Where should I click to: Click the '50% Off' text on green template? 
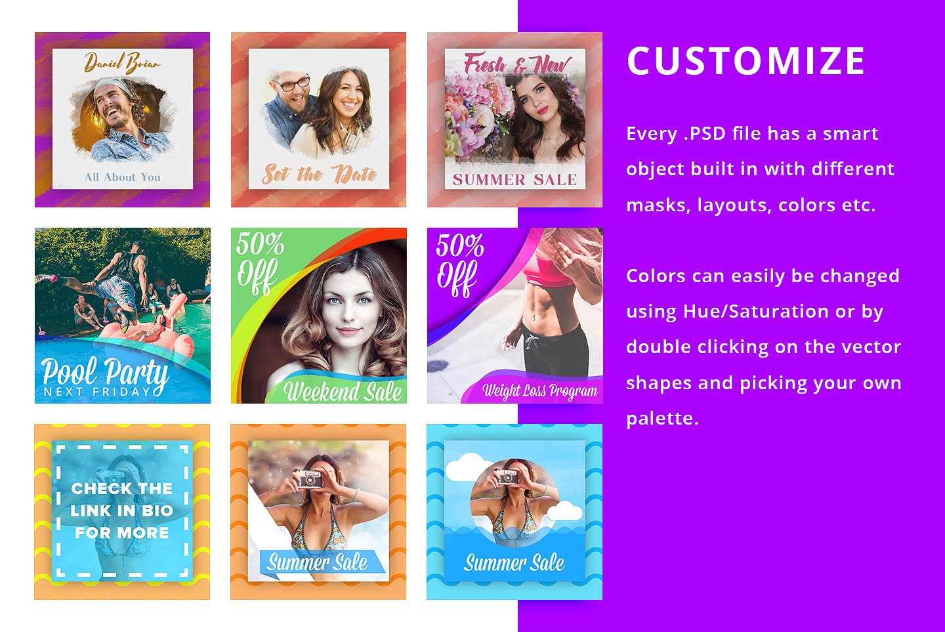259,263
